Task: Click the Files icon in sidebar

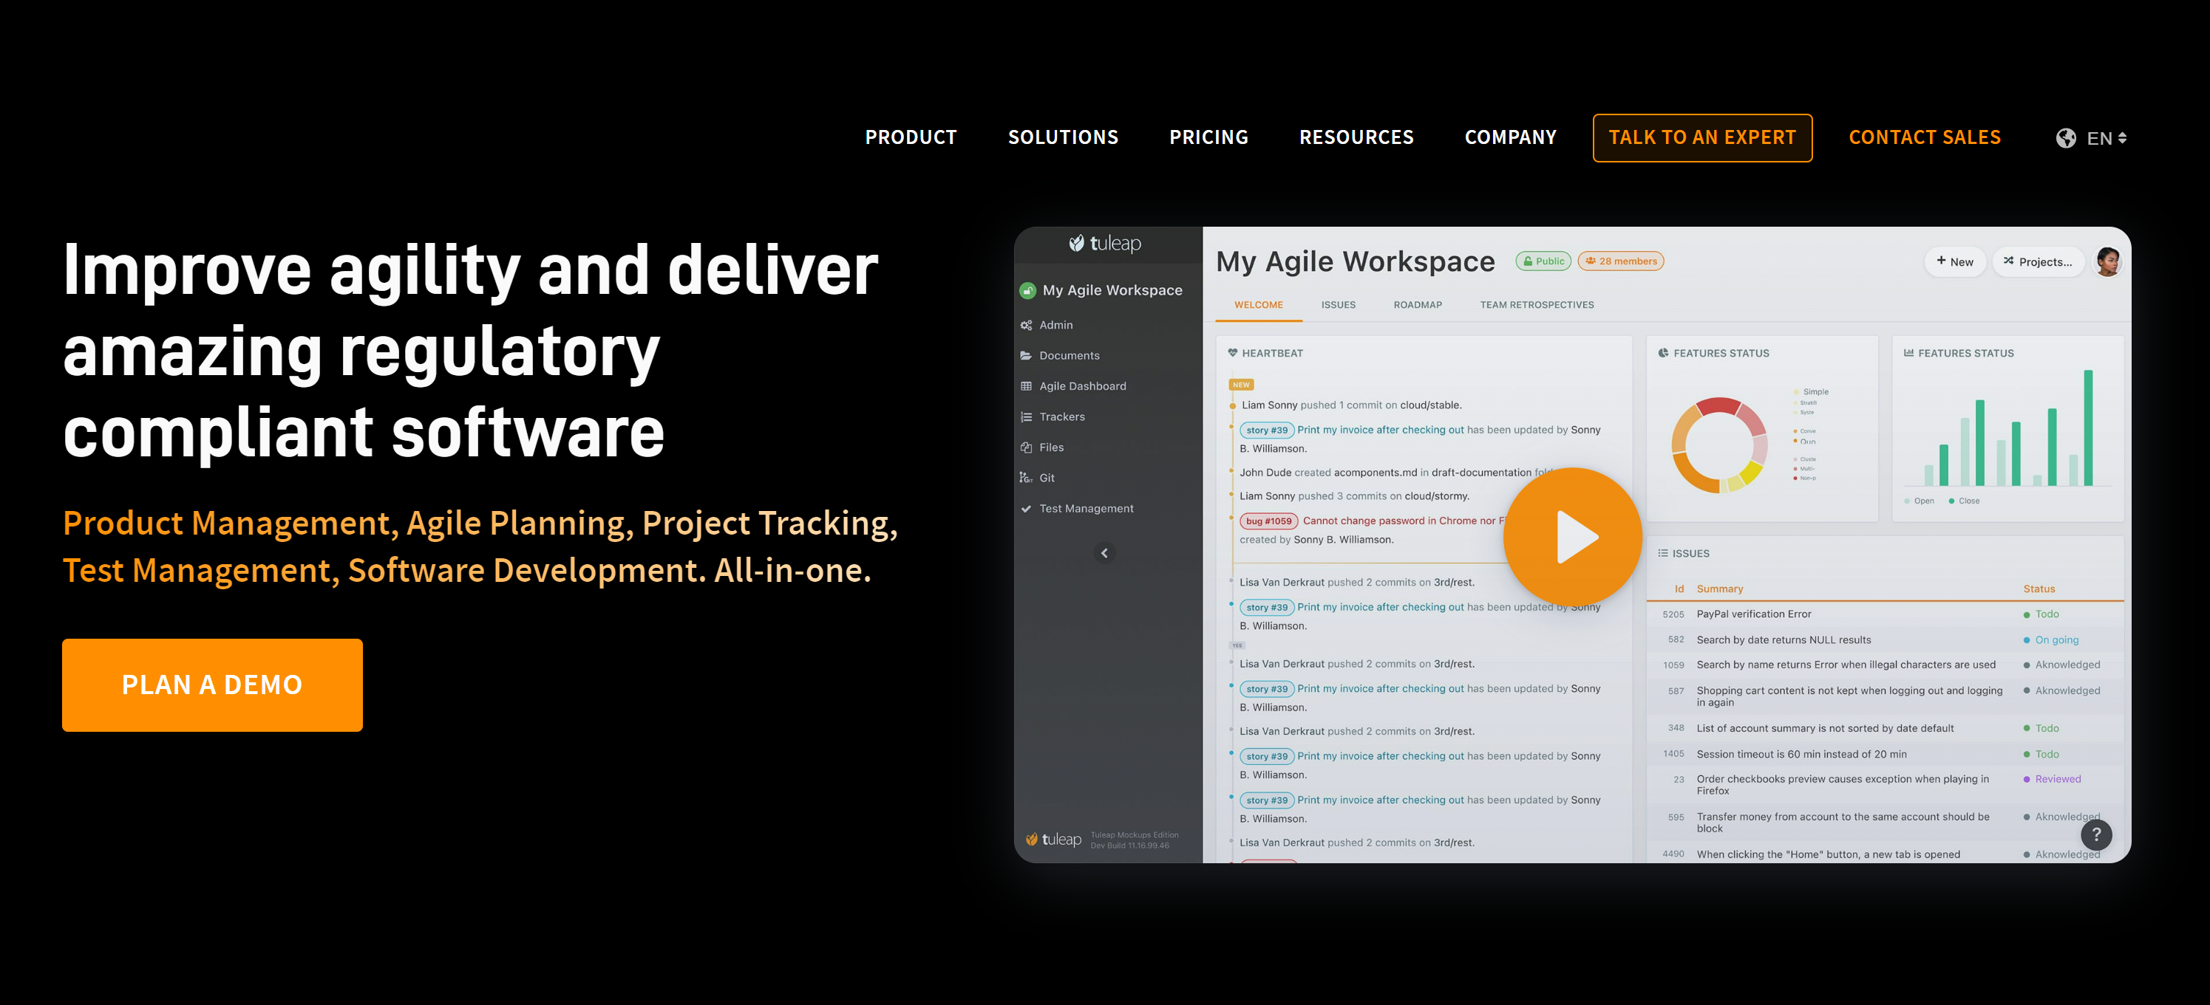Action: (1026, 447)
